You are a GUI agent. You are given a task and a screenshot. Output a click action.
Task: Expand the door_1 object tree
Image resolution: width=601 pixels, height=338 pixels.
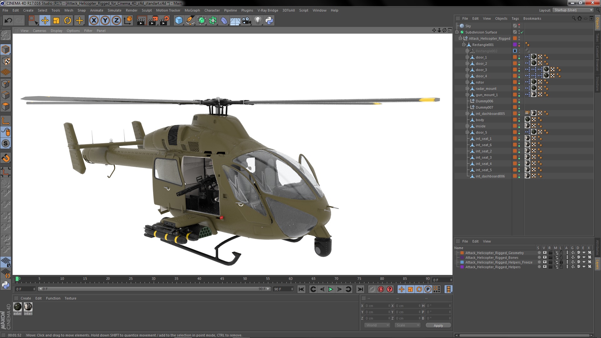point(467,57)
